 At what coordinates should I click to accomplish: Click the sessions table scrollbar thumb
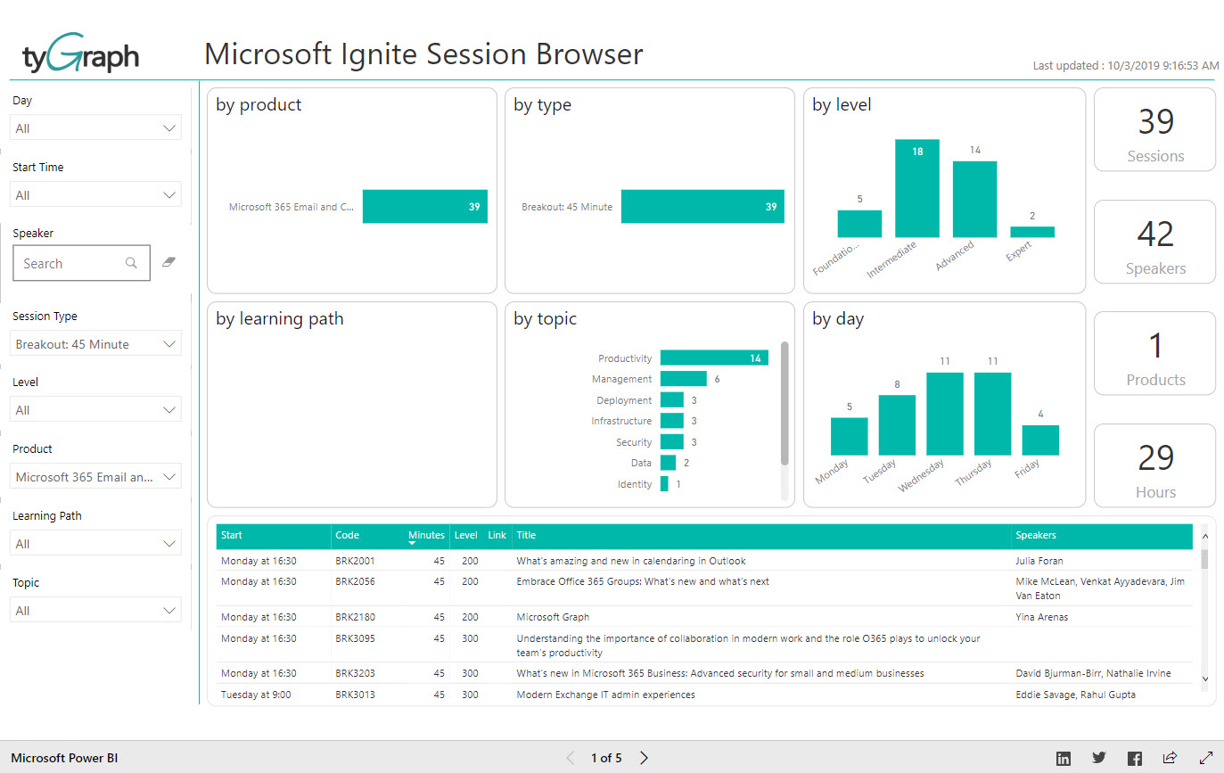(x=1205, y=558)
